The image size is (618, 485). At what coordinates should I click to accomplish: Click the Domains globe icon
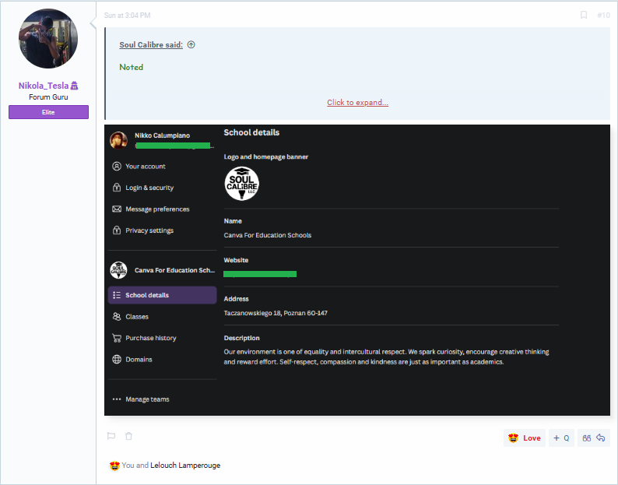tap(117, 359)
